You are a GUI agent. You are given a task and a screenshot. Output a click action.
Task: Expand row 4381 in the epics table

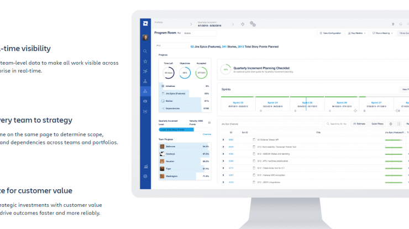click(223, 175)
